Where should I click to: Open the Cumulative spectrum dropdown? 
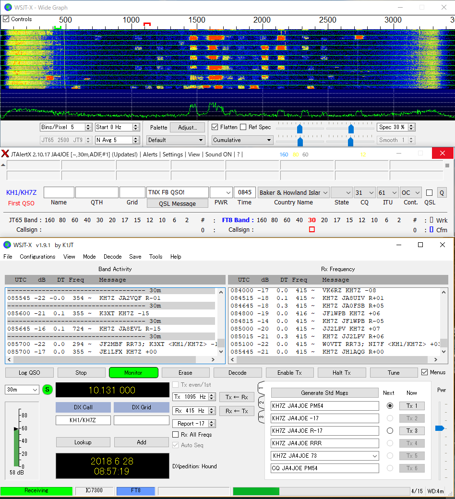click(x=242, y=140)
